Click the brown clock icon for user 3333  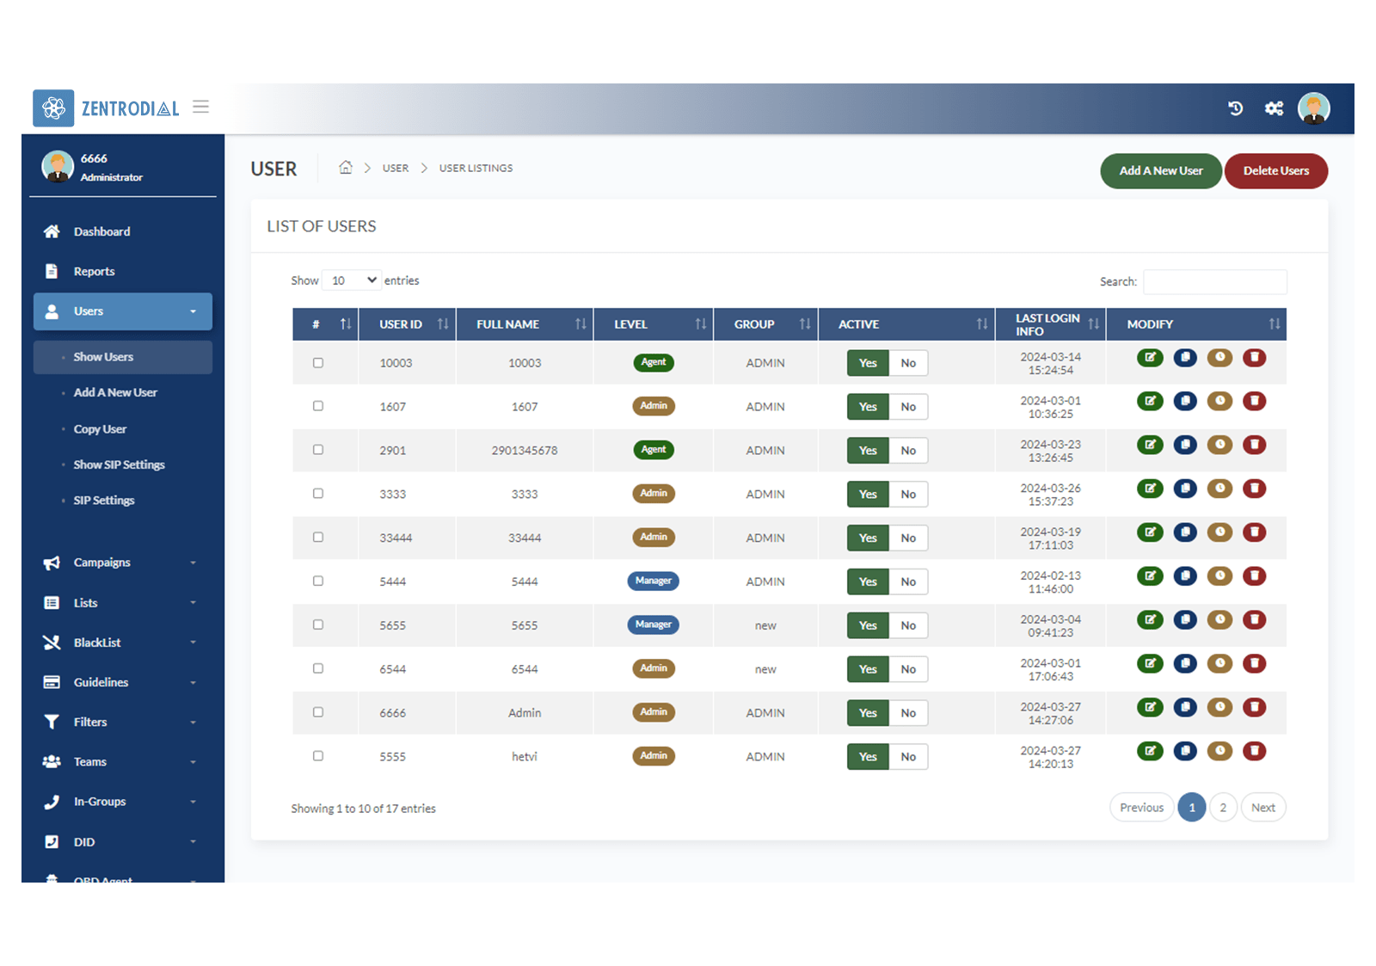coord(1219,489)
